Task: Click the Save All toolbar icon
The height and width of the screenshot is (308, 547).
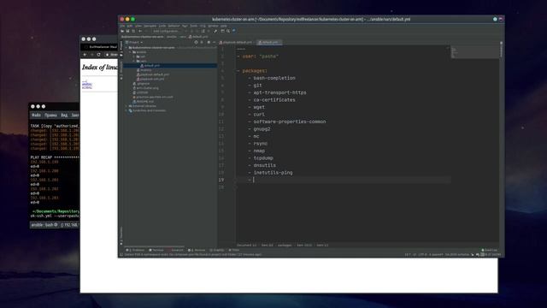Action: click(127, 31)
